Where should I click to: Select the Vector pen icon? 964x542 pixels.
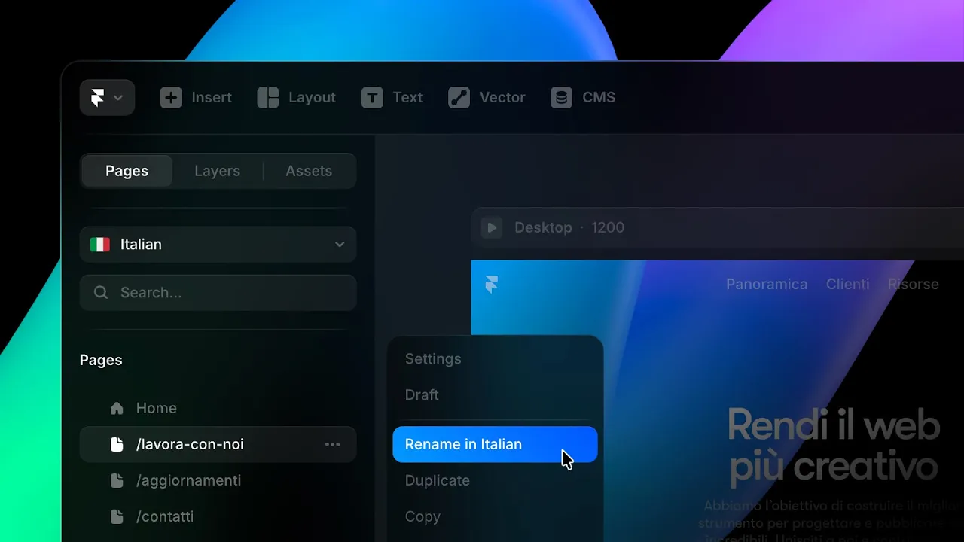click(459, 98)
